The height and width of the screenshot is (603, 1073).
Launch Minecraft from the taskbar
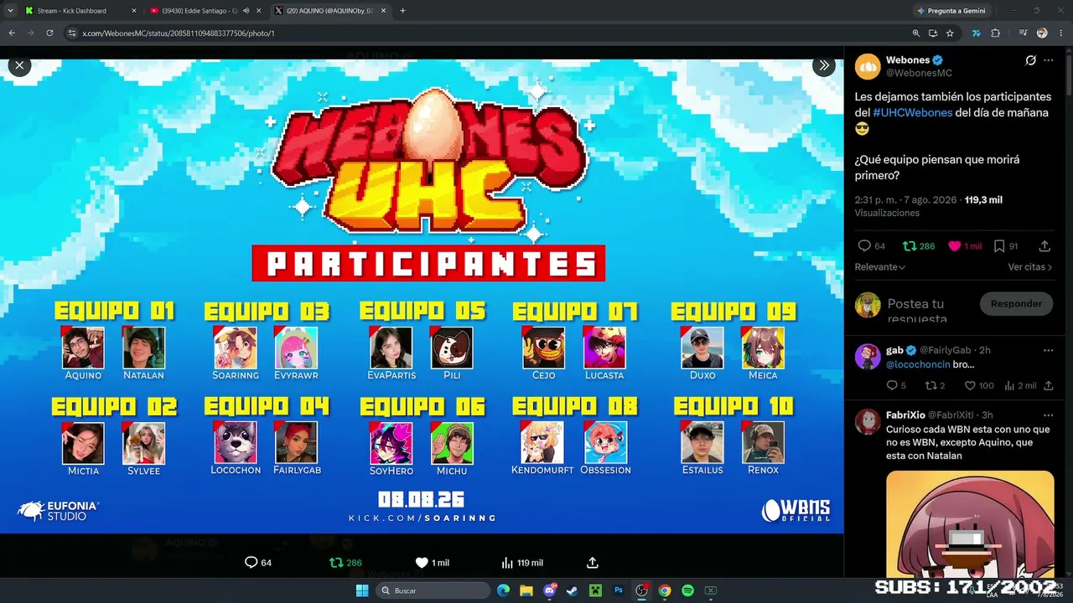[x=595, y=590]
